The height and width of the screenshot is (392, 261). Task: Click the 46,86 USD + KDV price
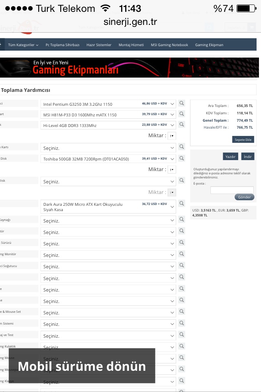pos(154,103)
